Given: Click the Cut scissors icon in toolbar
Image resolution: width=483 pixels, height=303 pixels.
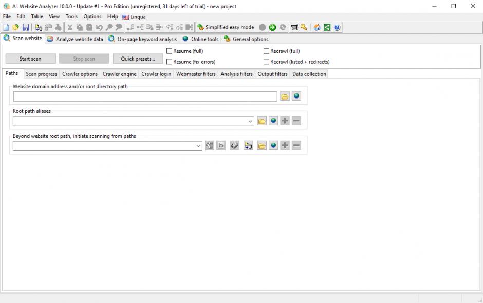Looking at the screenshot, I should 70,27.
